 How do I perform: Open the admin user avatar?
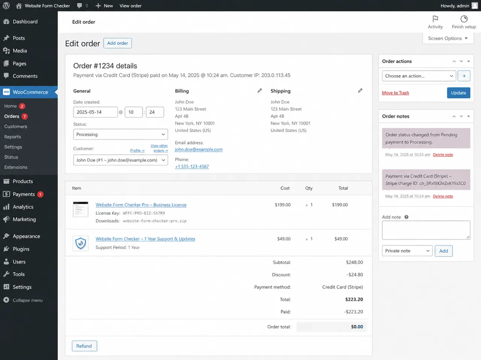475,6
